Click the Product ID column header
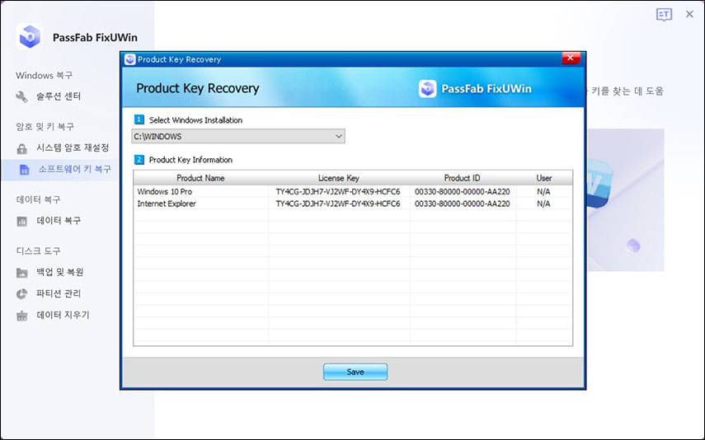The height and width of the screenshot is (440, 705). tap(463, 178)
